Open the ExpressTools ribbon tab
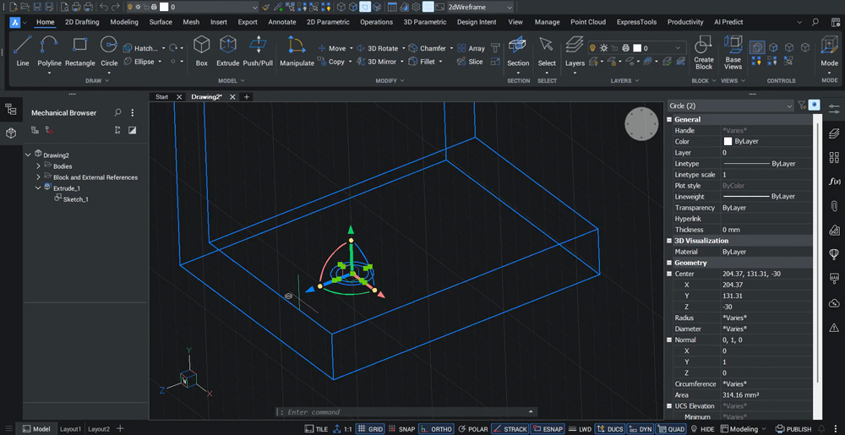This screenshot has height=435, width=845. point(636,22)
